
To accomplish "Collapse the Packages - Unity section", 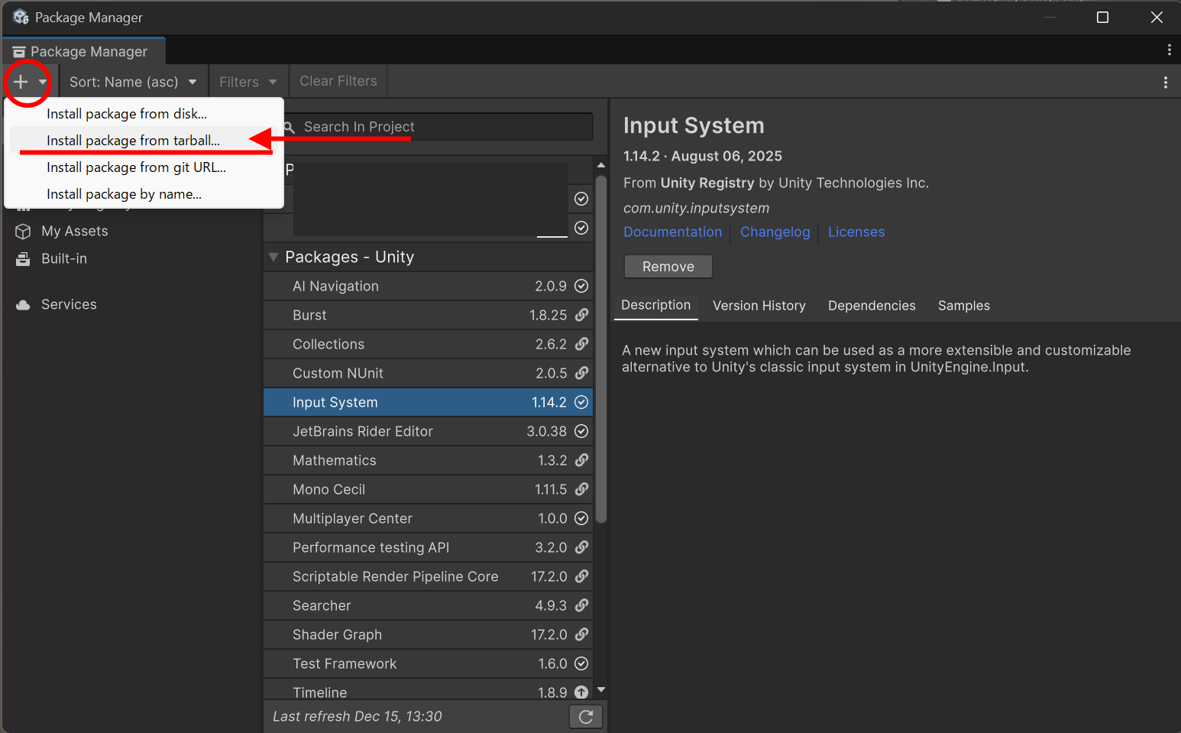I will point(273,258).
